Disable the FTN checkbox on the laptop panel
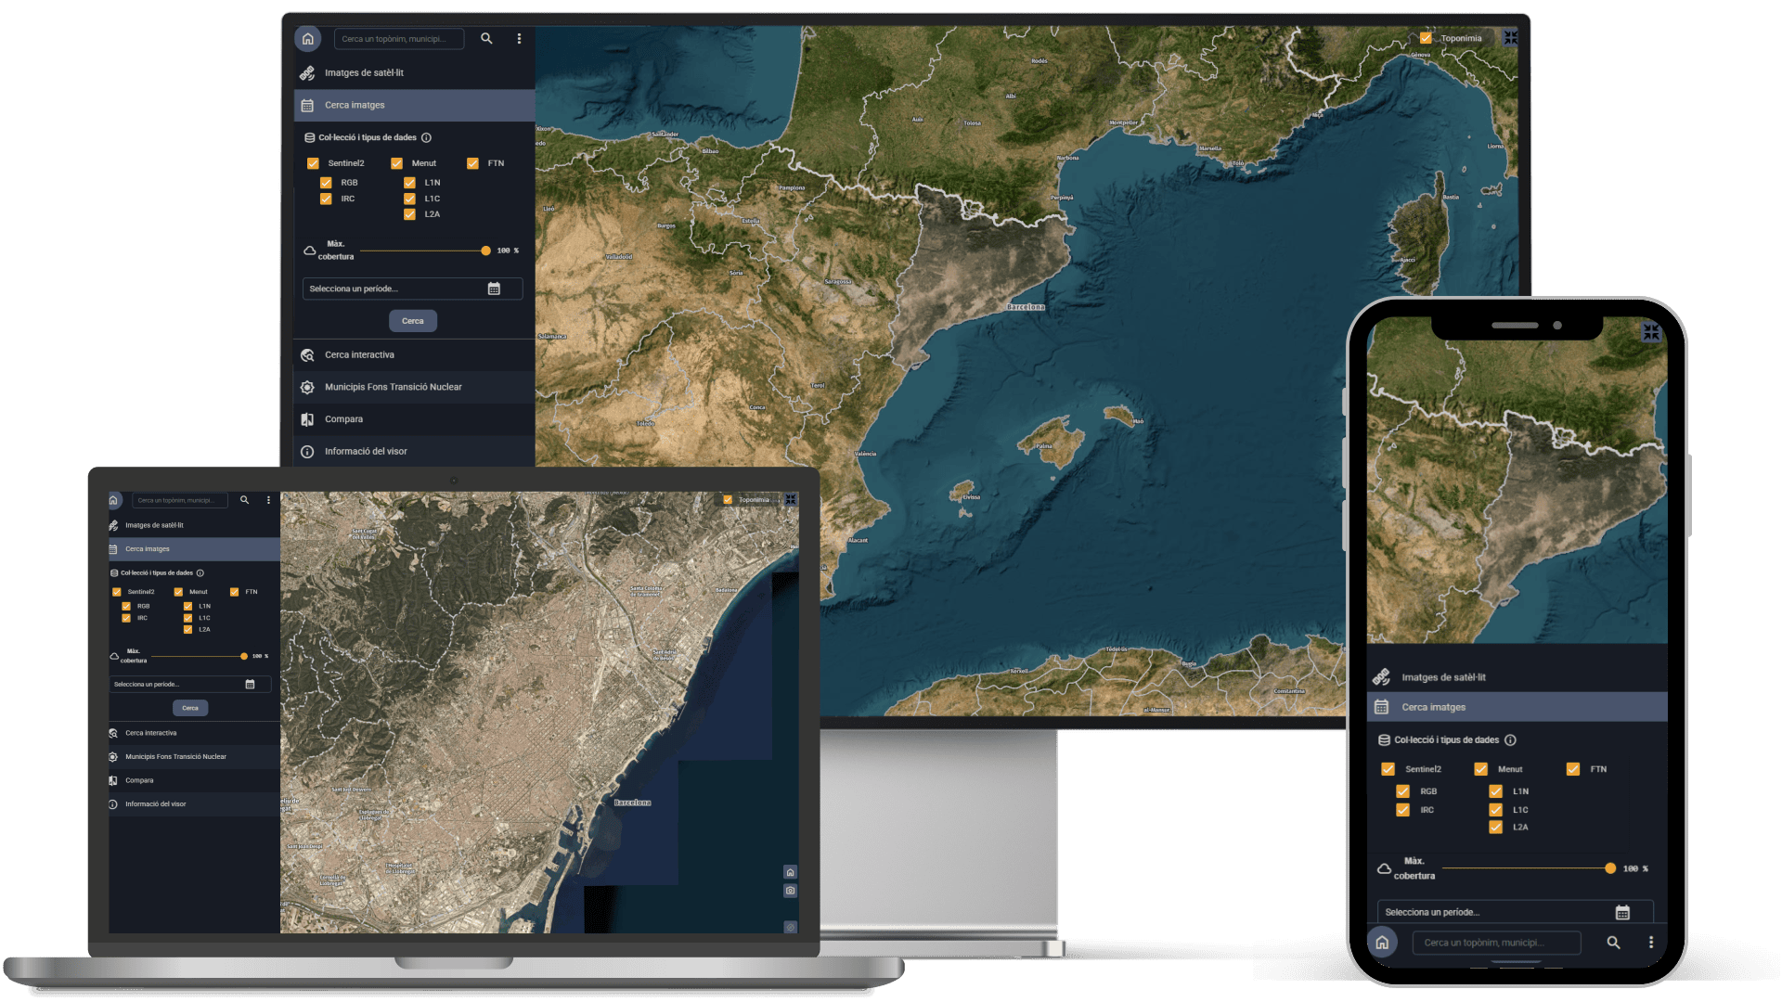The width and height of the screenshot is (1782, 1002). [234, 592]
